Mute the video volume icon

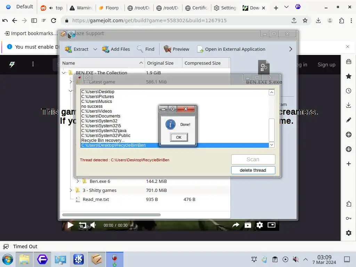(x=93, y=225)
